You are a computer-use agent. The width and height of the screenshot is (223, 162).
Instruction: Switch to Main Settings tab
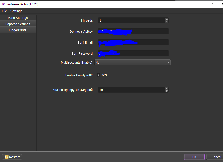(18, 18)
